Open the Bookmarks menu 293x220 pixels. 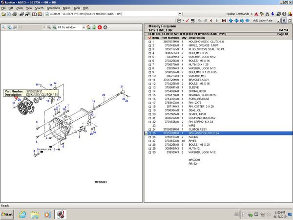54,8
